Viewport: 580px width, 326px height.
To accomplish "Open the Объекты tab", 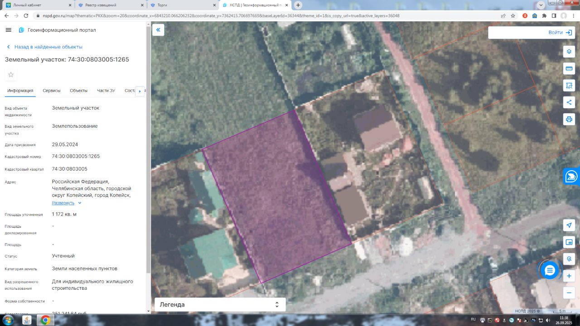I will tap(79, 91).
